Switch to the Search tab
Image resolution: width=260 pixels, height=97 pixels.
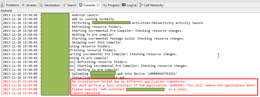[x=69, y=5]
